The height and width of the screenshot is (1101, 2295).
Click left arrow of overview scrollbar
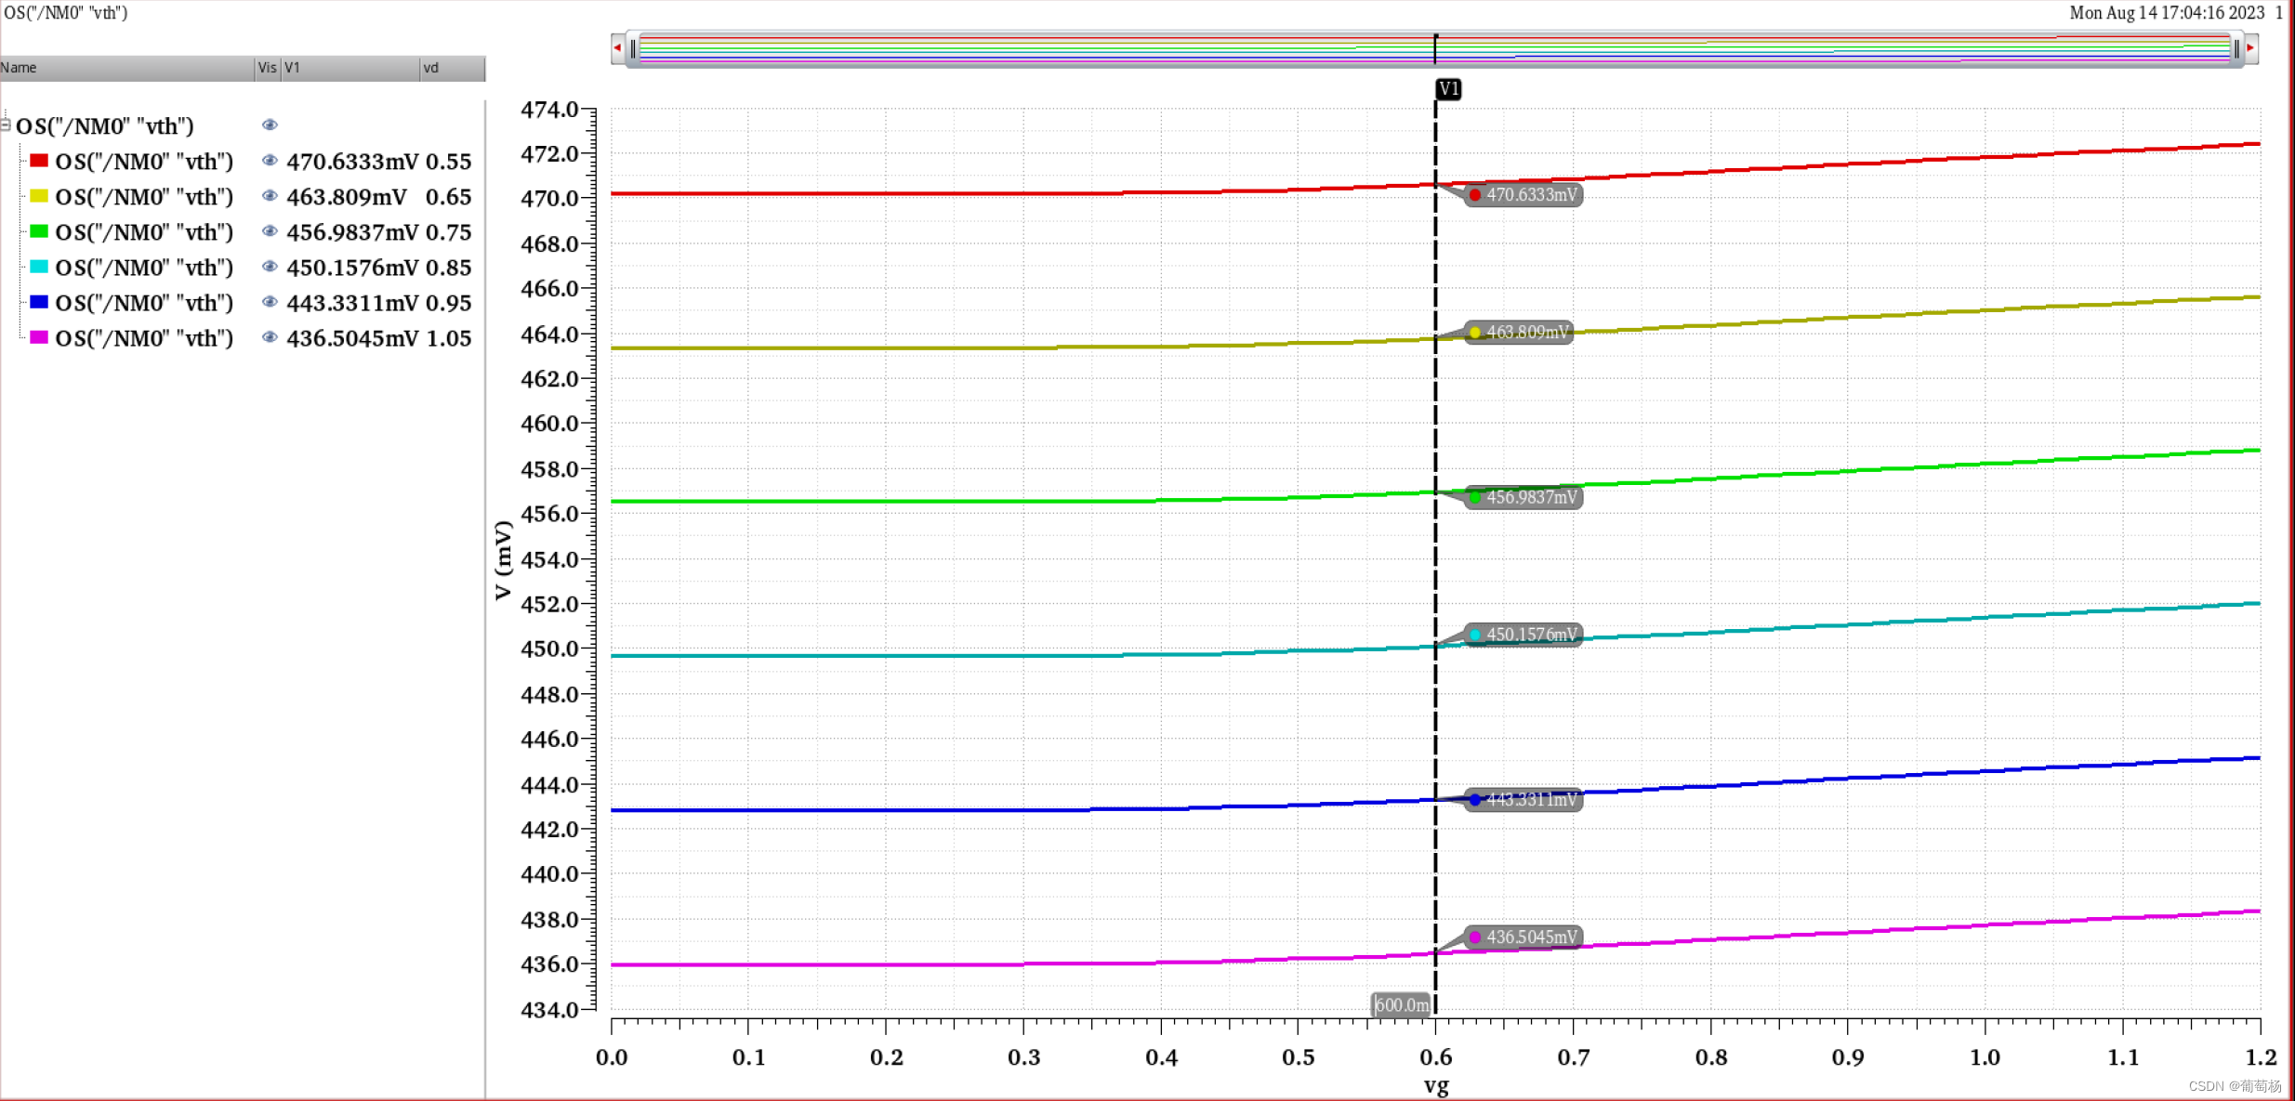(x=617, y=48)
